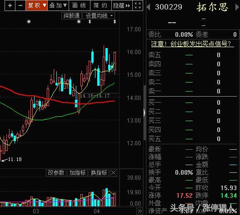Screen dimensions: 240x215
Task: Click the 14.16-14.17 gap annotation
Action: [x=95, y=96]
